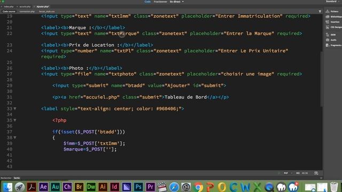Open Safari from the dock
This screenshot has height=192, width=342.
[174, 187]
